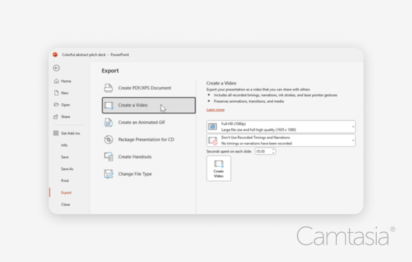Viewport: 412px width, 262px height.
Task: Click the Create a Video film icon
Action: tap(109, 105)
